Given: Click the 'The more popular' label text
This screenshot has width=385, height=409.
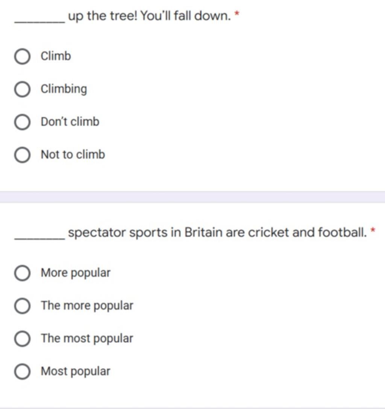Looking at the screenshot, I should pyautogui.click(x=87, y=306).
